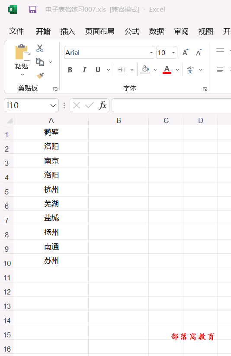Click the Format Painter brush icon
Screen dimensions: 231x356
[x=40, y=75]
